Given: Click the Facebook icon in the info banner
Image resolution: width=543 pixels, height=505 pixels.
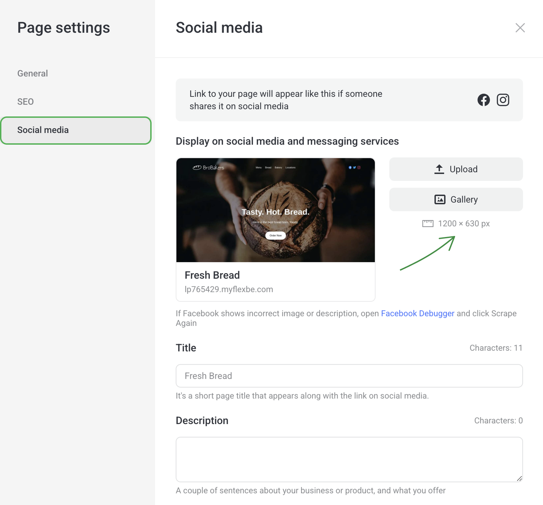Looking at the screenshot, I should (x=483, y=100).
